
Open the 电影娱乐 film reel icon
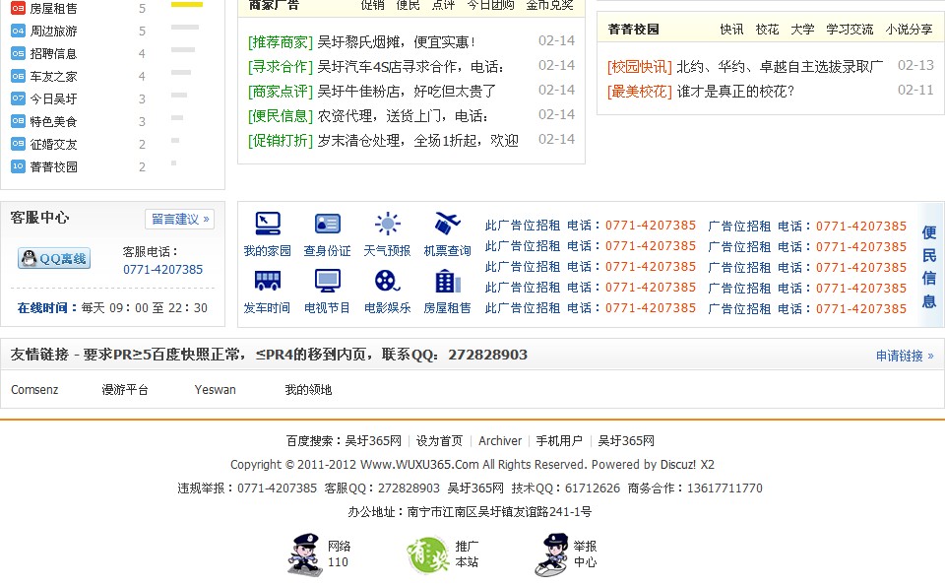(x=388, y=281)
